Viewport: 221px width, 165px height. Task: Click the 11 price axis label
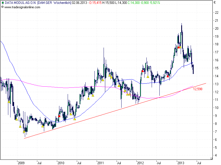click(217, 100)
